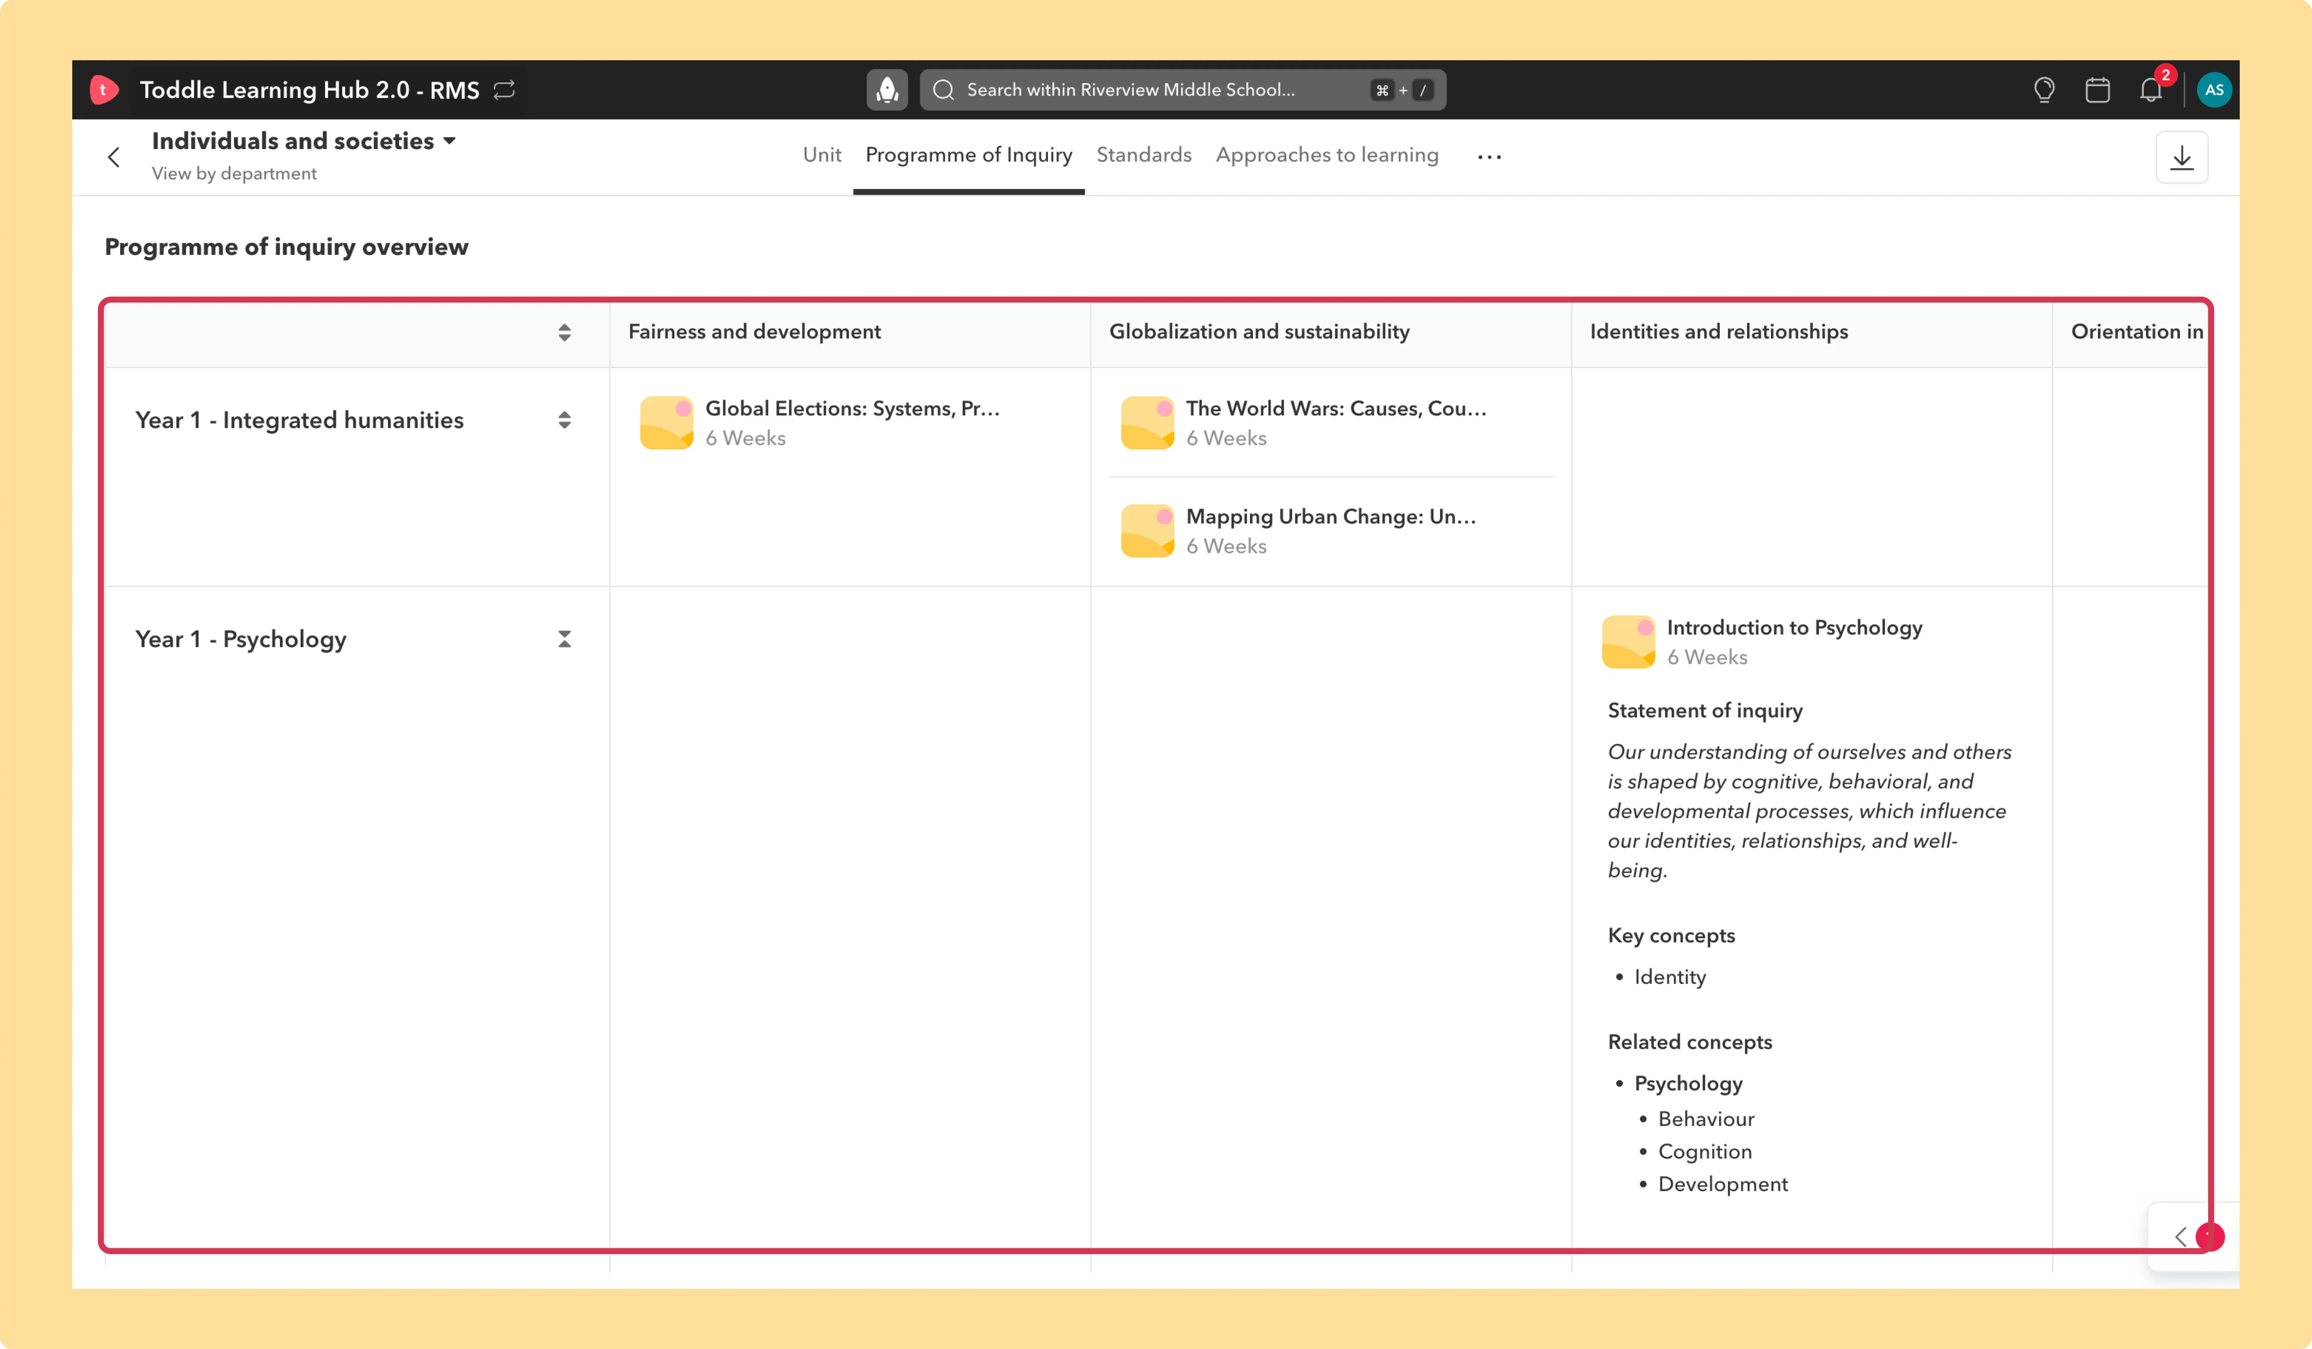Click the Identities and relationships column header
The width and height of the screenshot is (2312, 1349).
(1719, 332)
